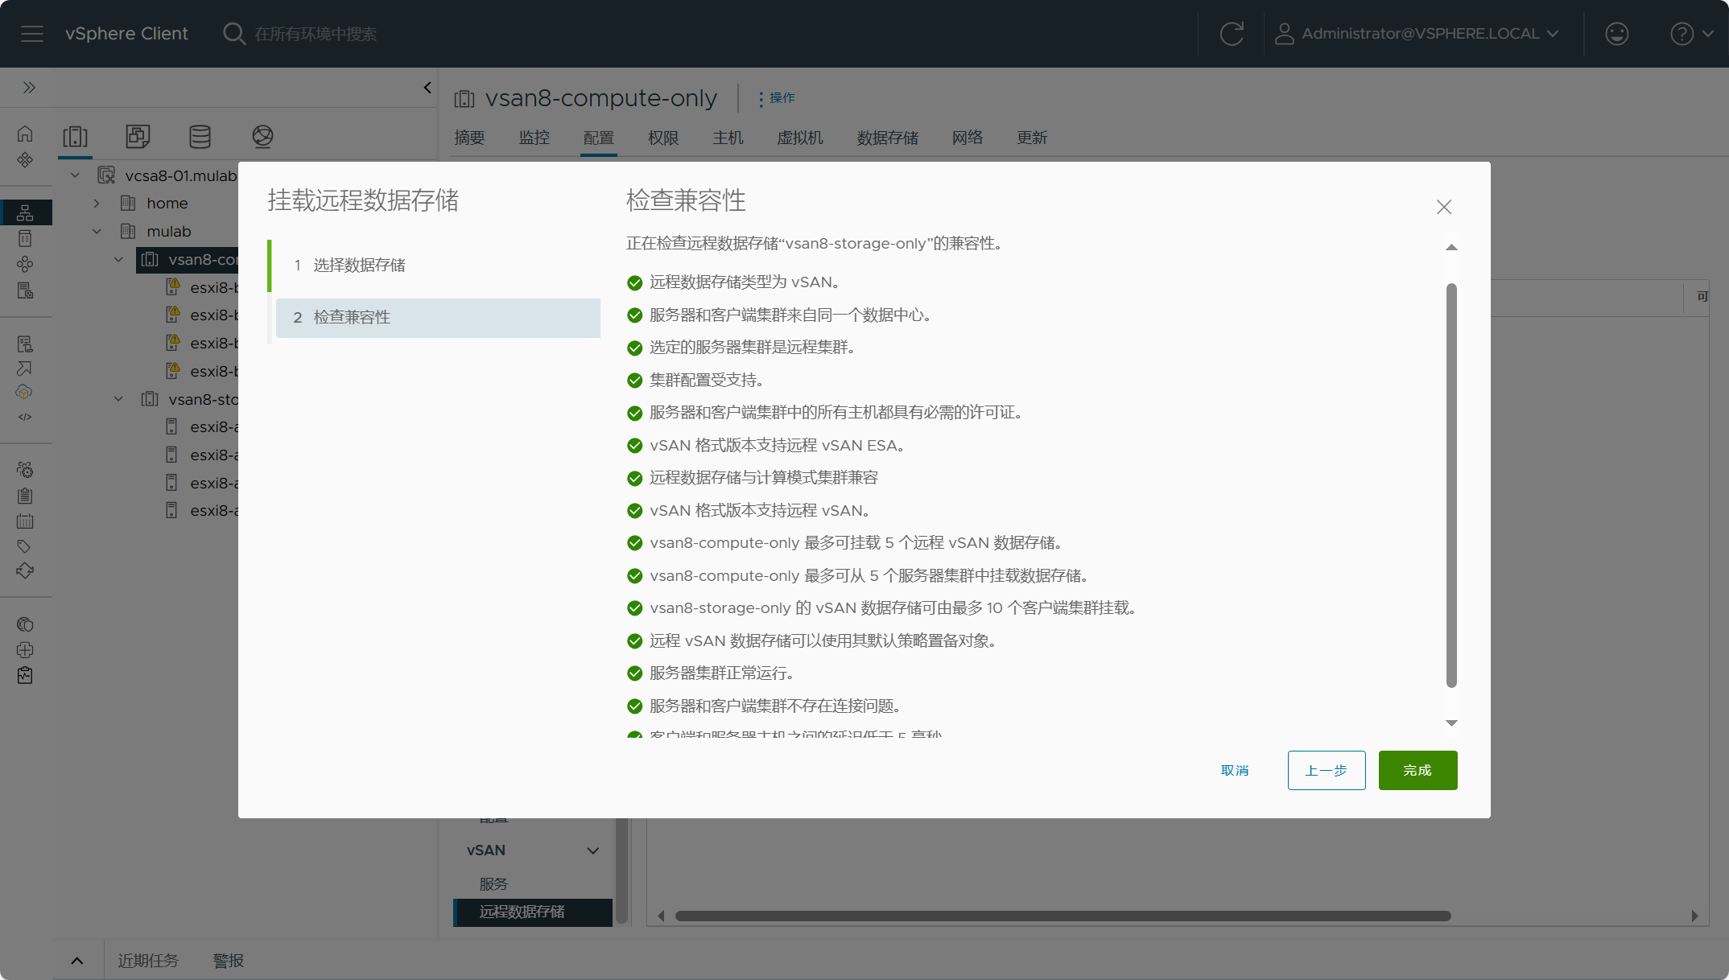Open Events calendar icon in sidebar
1729x980 pixels.
point(25,521)
